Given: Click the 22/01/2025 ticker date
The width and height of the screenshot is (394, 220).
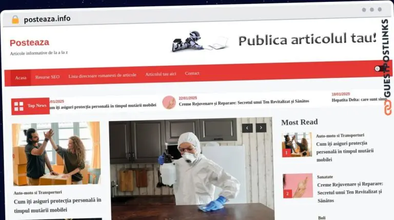Looking at the screenshot, I should (188, 98).
